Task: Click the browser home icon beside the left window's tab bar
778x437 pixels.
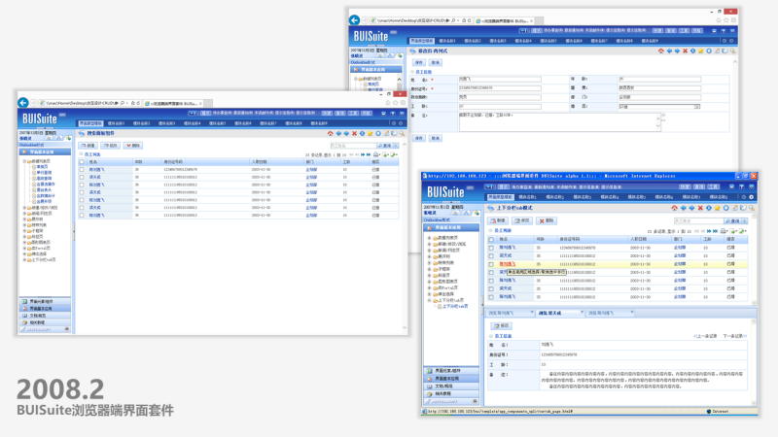Action: tap(388, 103)
